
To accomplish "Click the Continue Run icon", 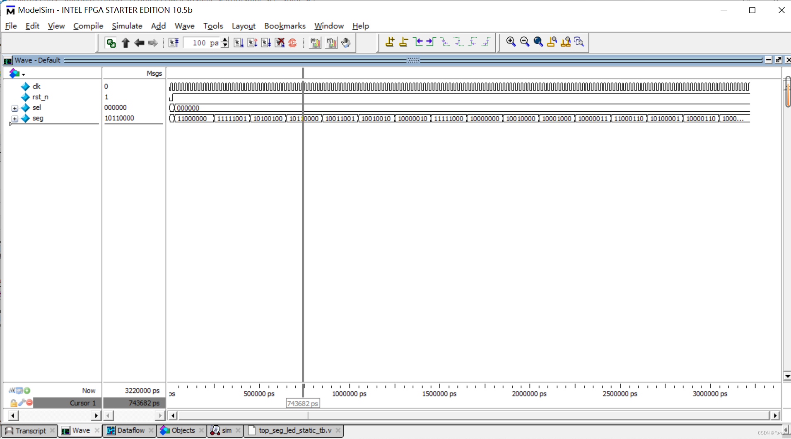I will point(252,43).
